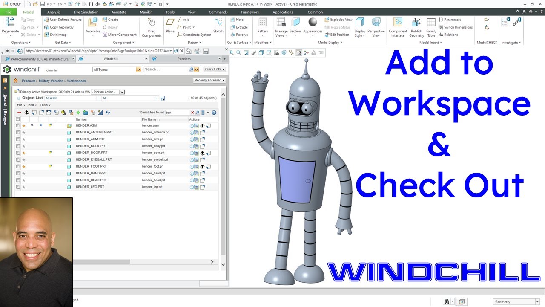Switch to the Annotate ribbon tab

(119, 12)
